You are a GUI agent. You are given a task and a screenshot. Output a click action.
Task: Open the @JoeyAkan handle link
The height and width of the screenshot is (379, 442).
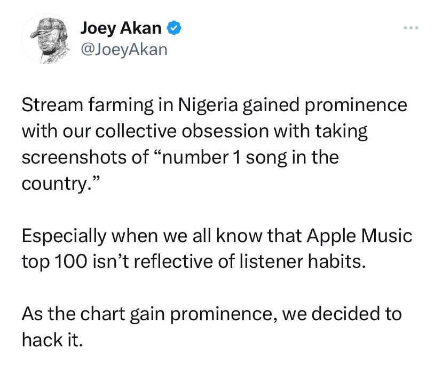[124, 50]
